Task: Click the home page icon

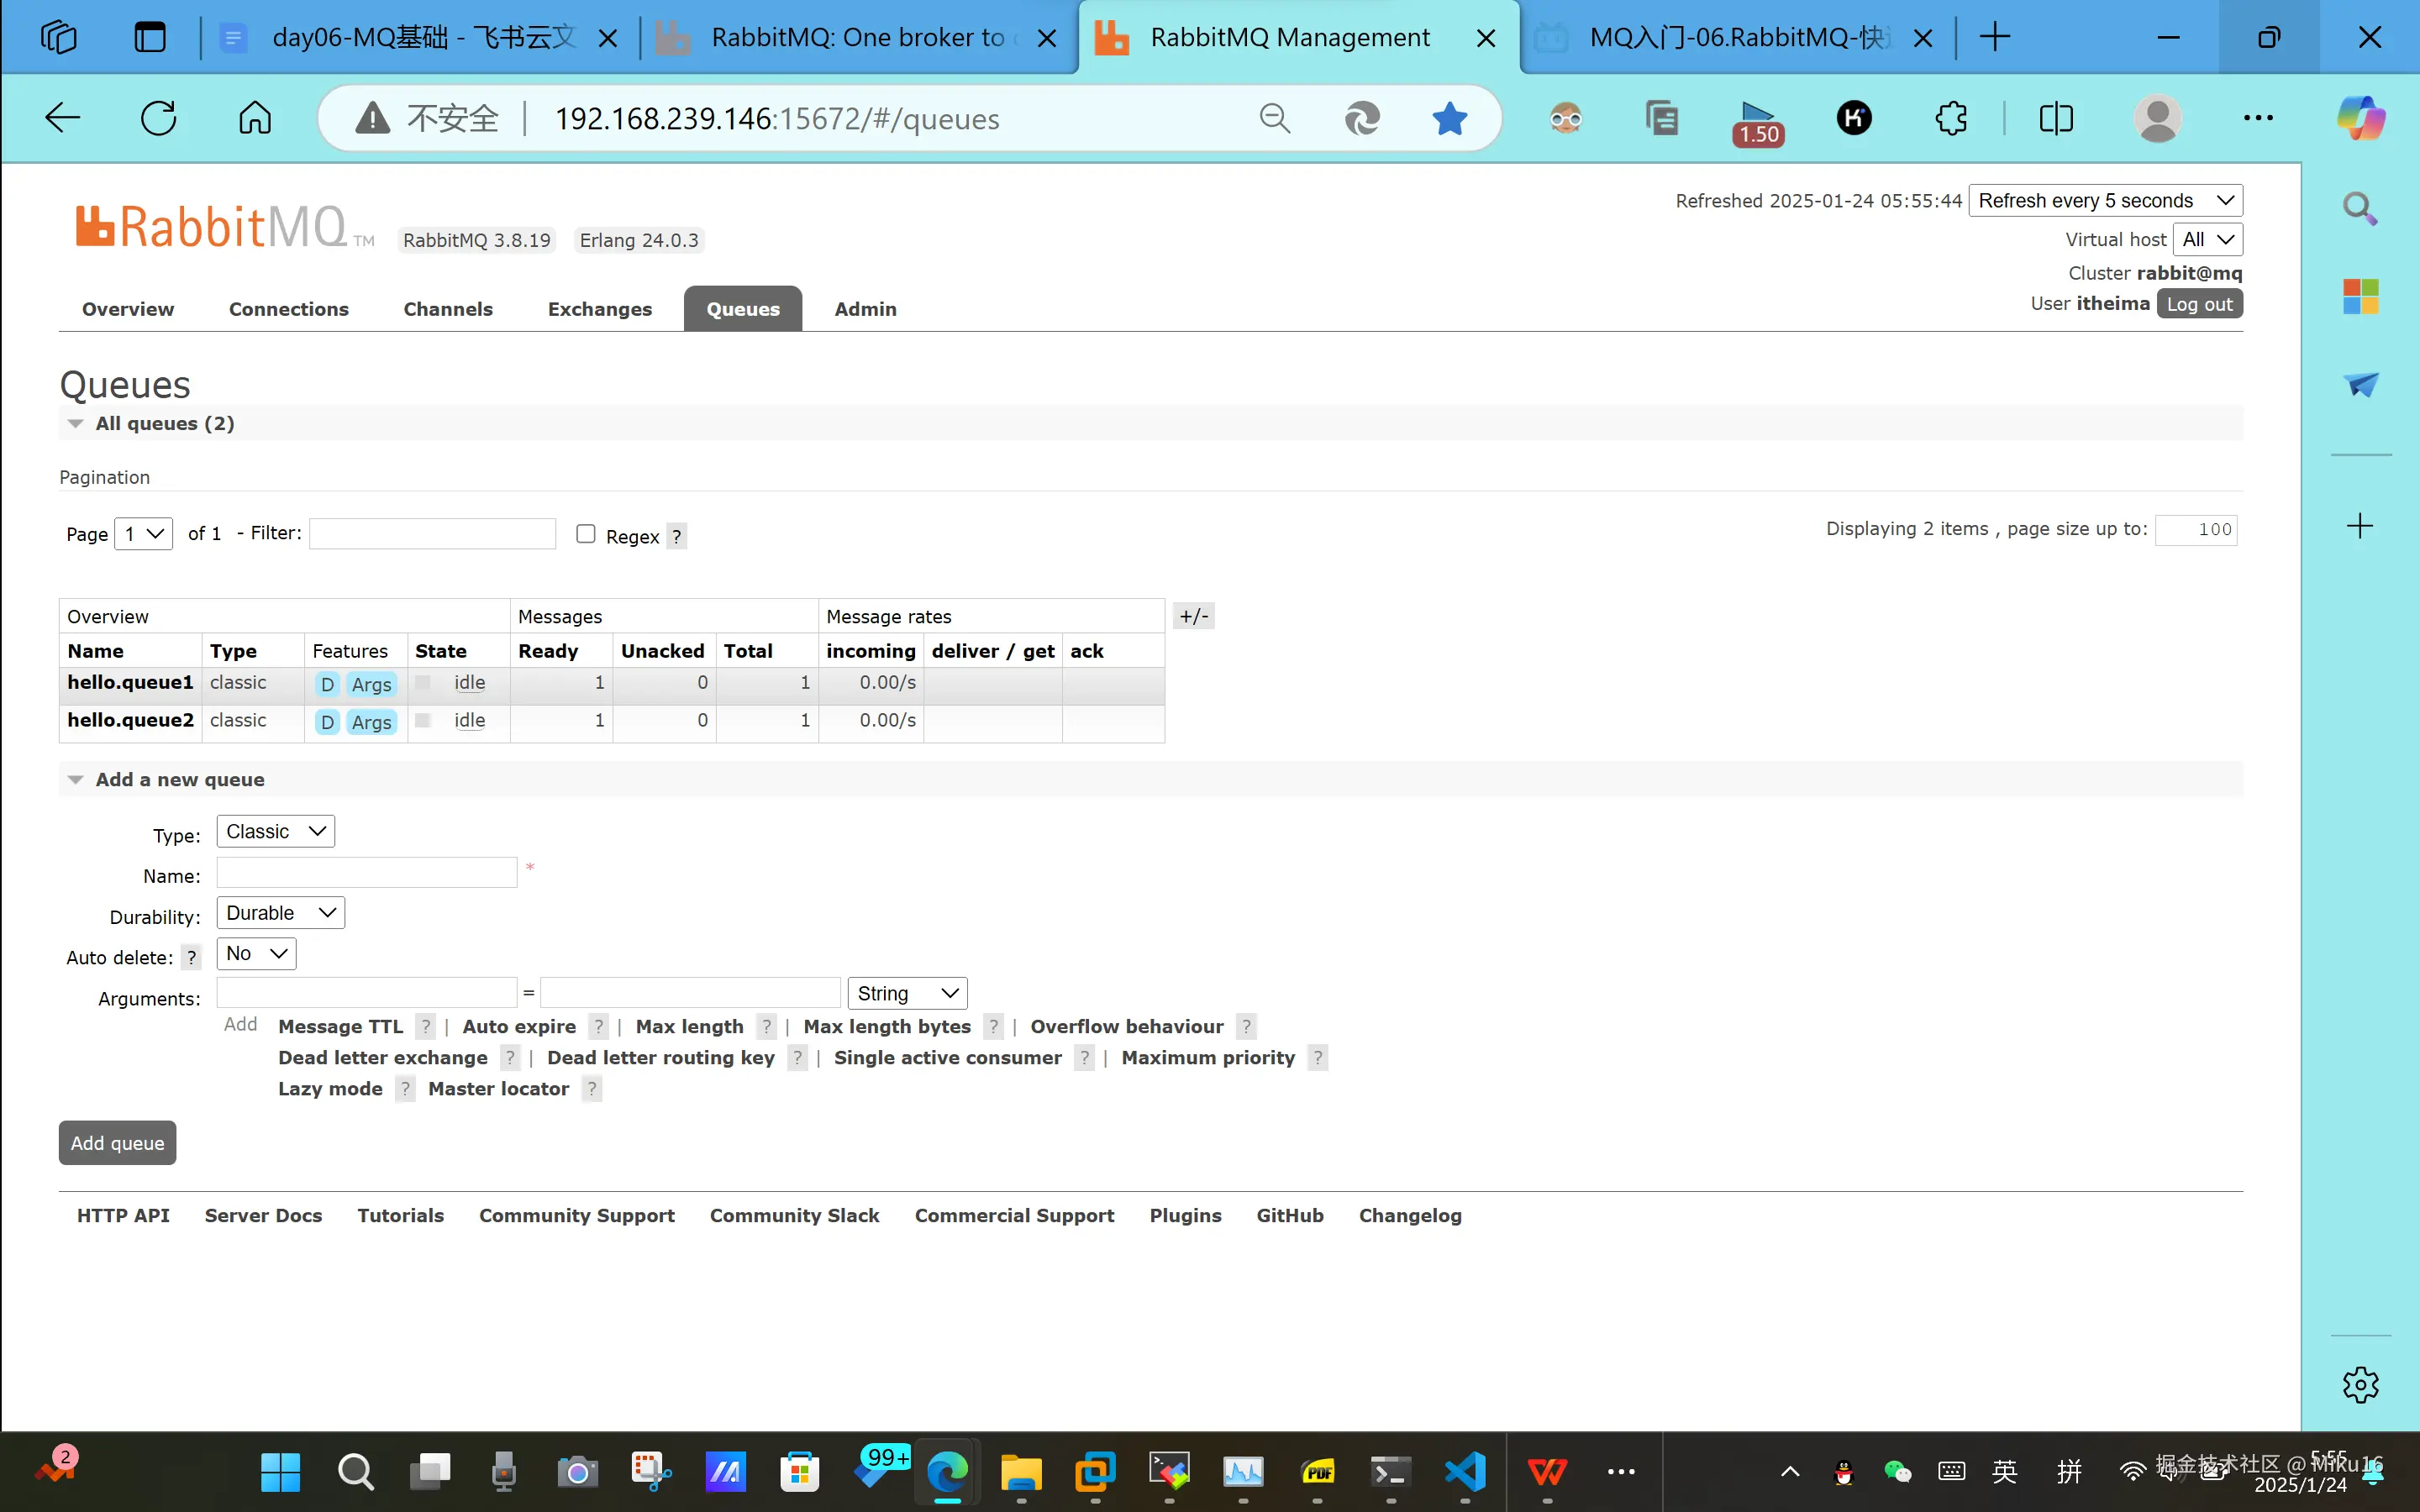Action: pyautogui.click(x=255, y=118)
